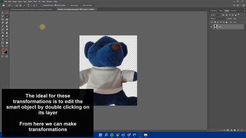The image size is (246, 138).
Task: Toggle pixel layer filter in Layers panel
Action: coord(223,15)
